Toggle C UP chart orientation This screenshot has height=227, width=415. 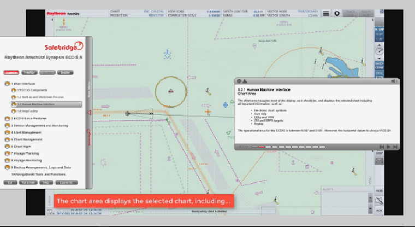pyautogui.click(x=379, y=39)
